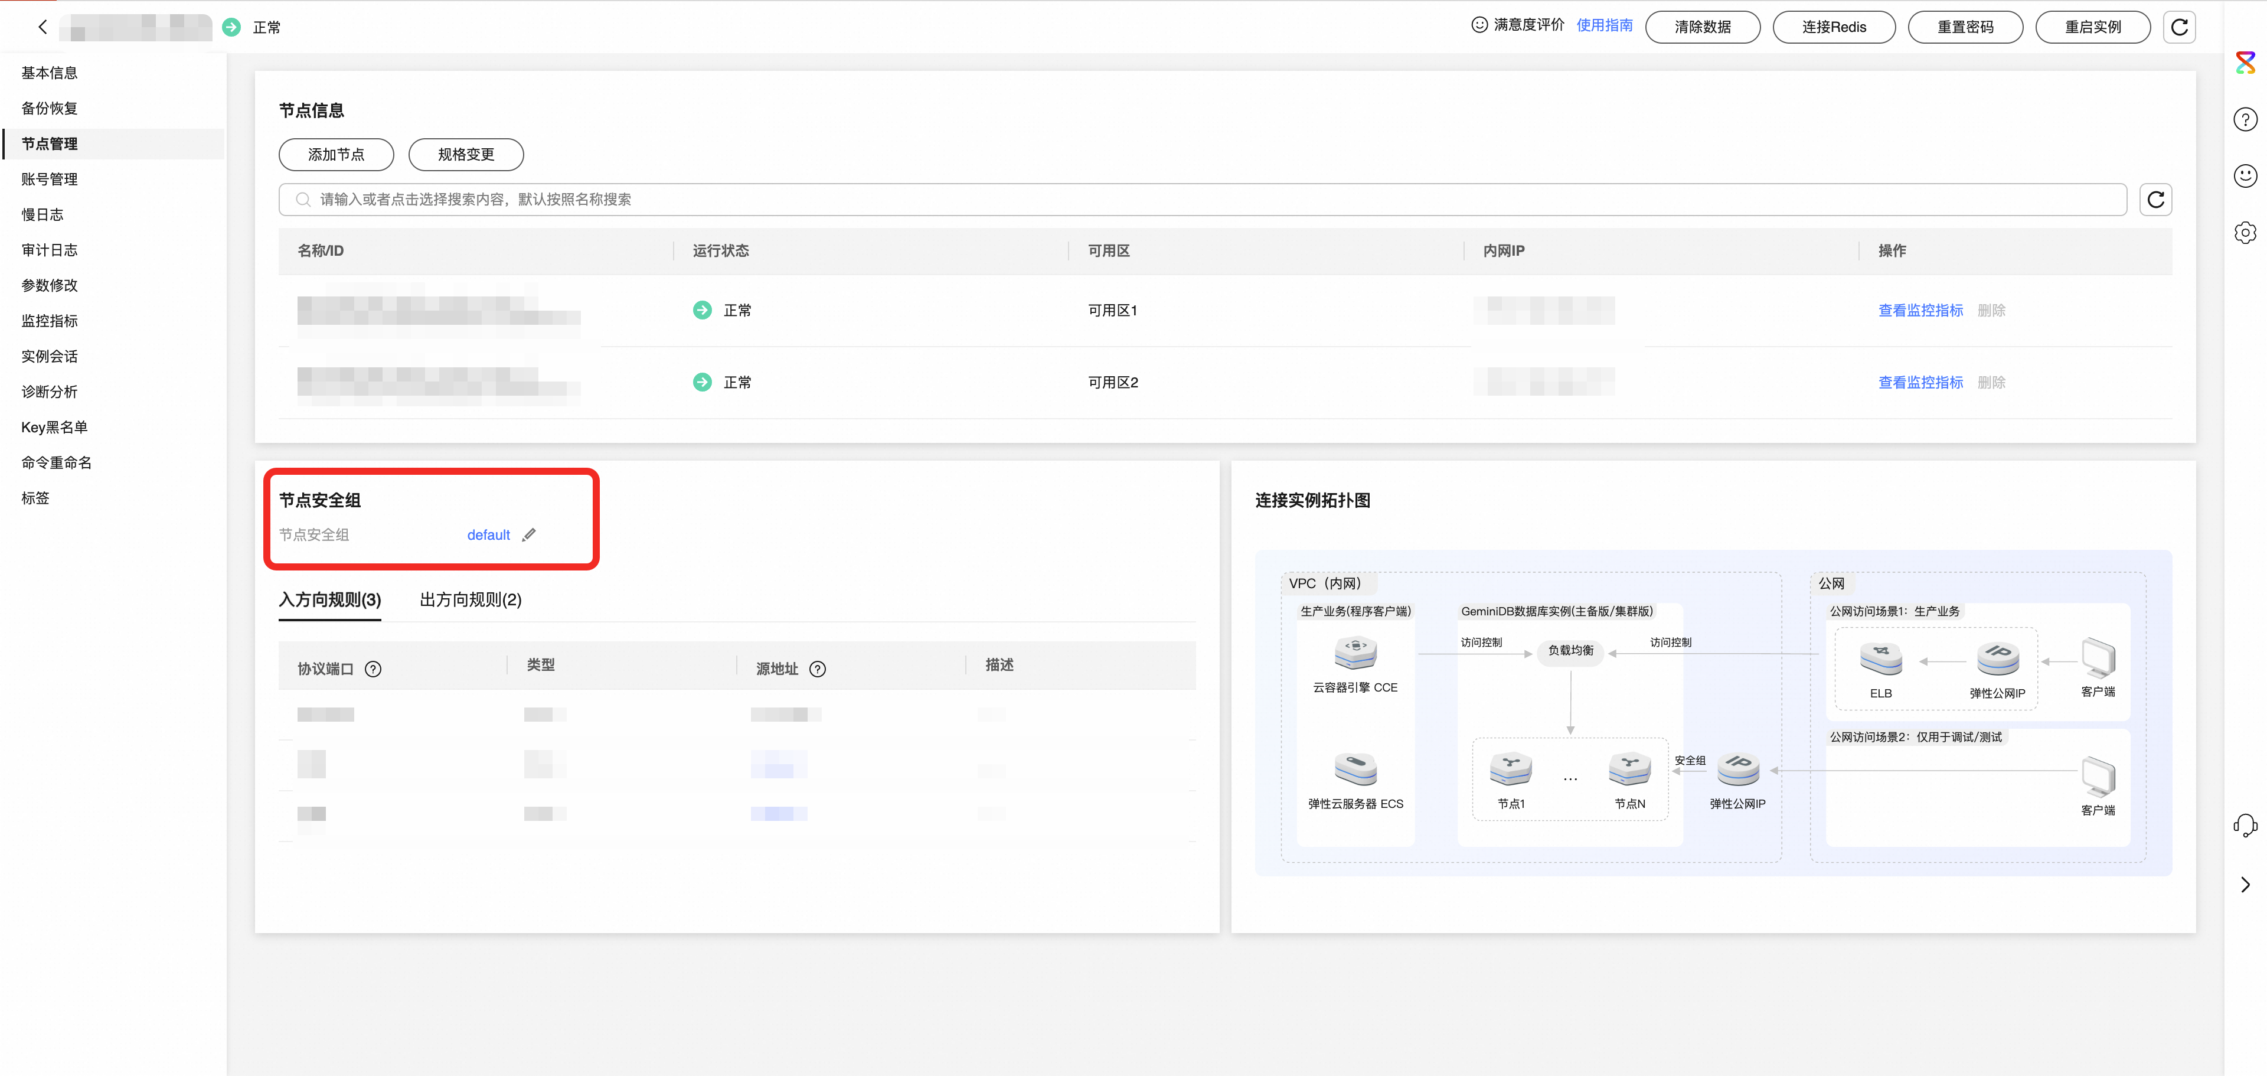
Task: Refresh the node list table
Action: 2155,200
